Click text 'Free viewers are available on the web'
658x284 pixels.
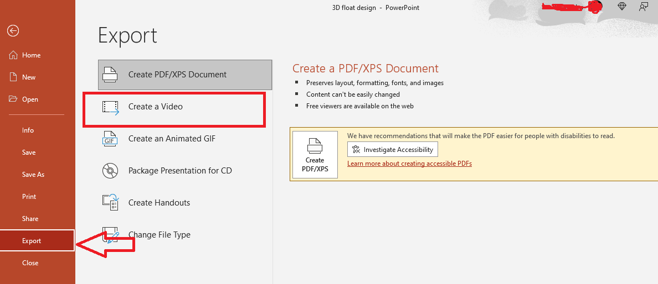point(360,107)
